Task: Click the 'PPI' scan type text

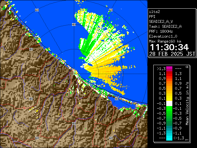Action: pyautogui.click(x=152, y=17)
